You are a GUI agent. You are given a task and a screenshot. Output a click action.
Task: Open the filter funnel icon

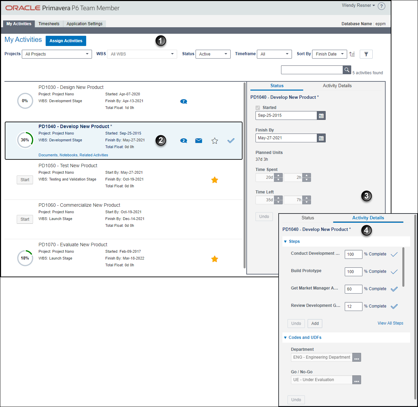pos(366,54)
